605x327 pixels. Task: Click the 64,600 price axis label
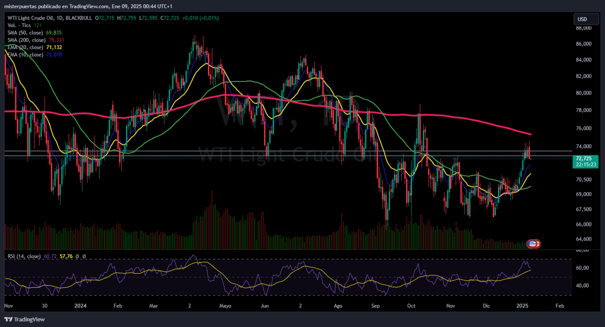[584, 239]
